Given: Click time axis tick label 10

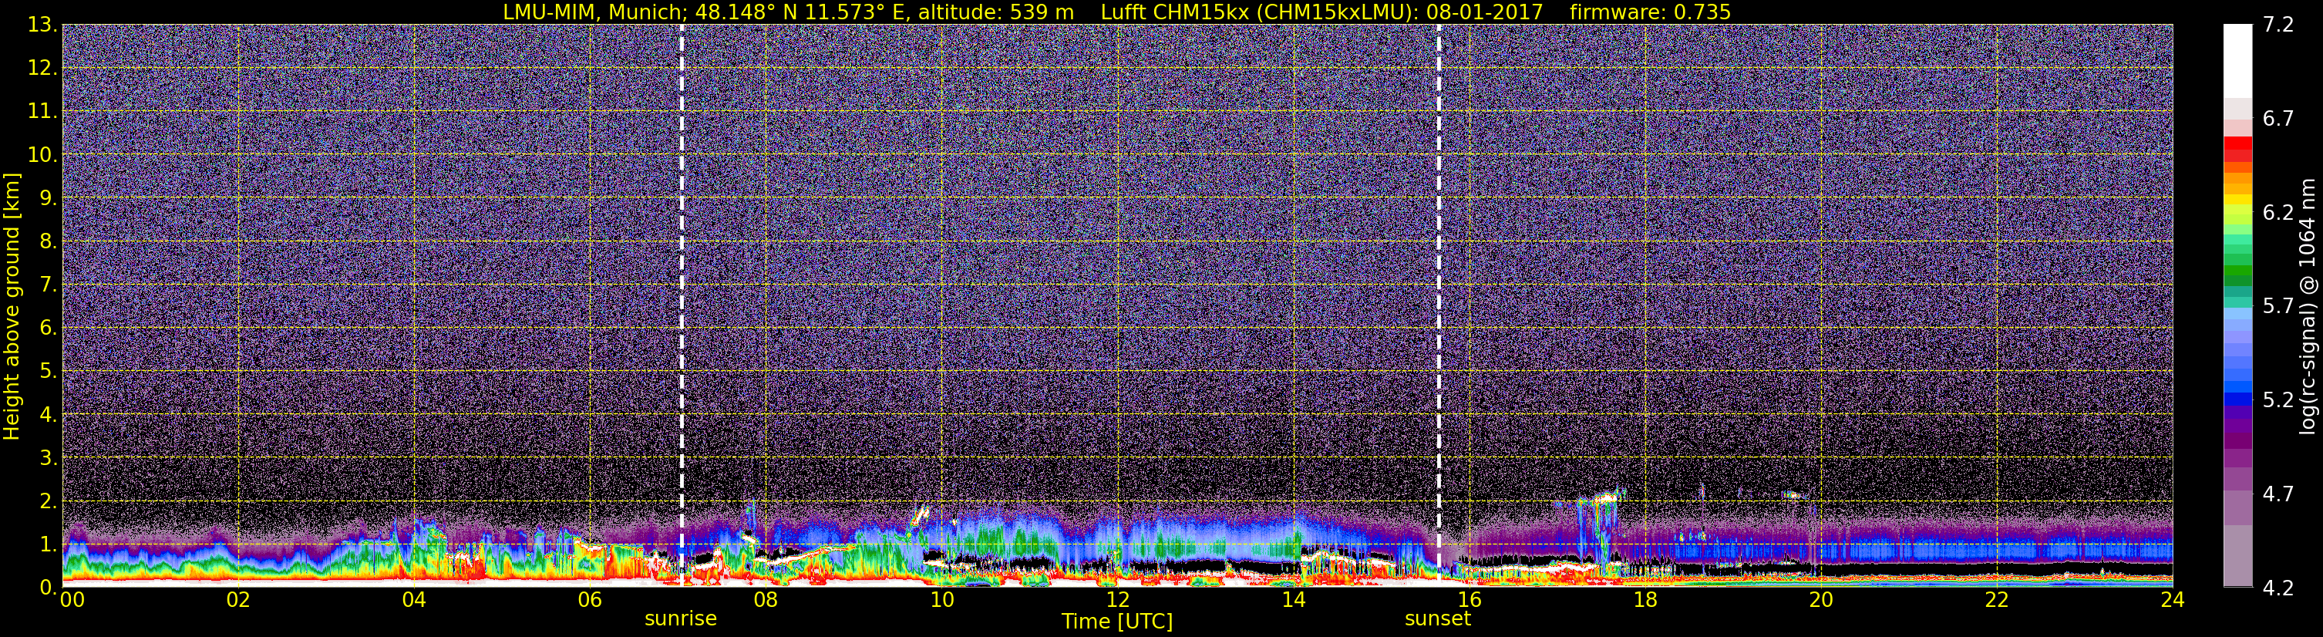Looking at the screenshot, I should 941,600.
